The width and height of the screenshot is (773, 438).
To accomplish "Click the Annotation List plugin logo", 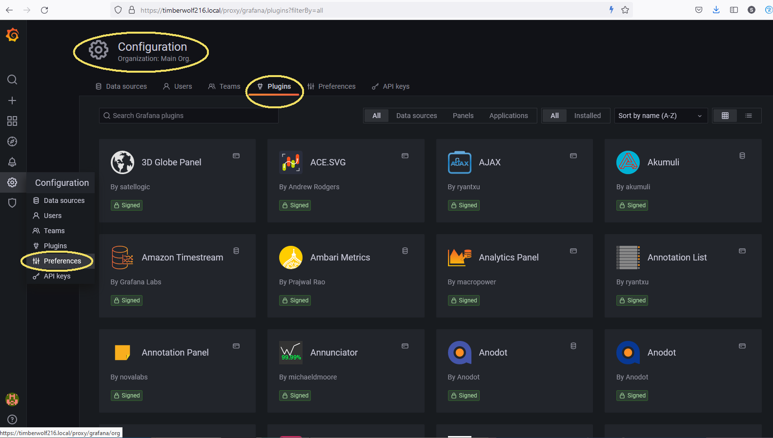I will click(x=628, y=258).
